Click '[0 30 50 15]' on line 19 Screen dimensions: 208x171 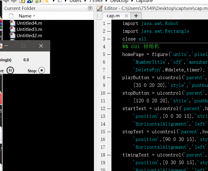coord(179,163)
